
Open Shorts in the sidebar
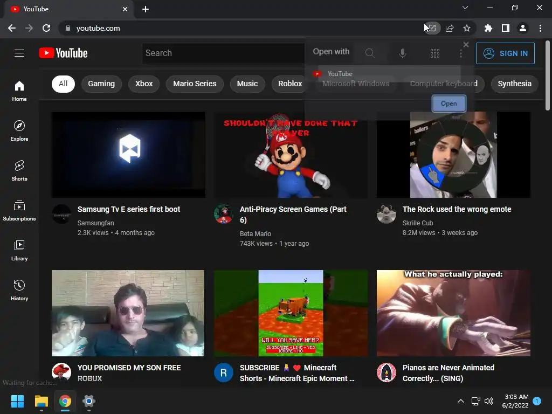(19, 171)
